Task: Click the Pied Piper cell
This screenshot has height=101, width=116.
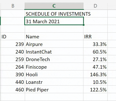Action: click(54, 89)
